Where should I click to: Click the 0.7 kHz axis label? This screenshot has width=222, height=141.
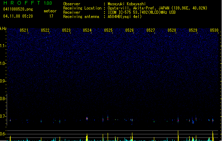click(3, 116)
